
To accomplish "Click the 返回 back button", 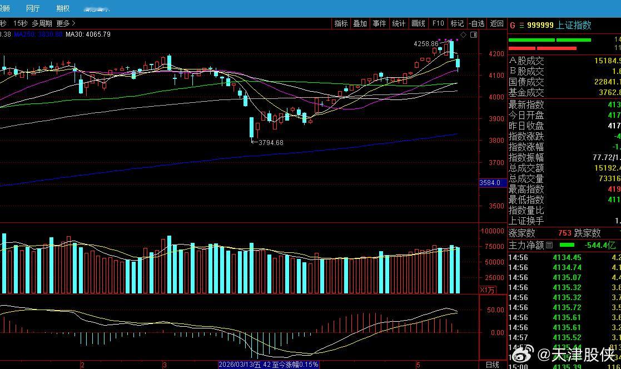I will tap(496, 23).
